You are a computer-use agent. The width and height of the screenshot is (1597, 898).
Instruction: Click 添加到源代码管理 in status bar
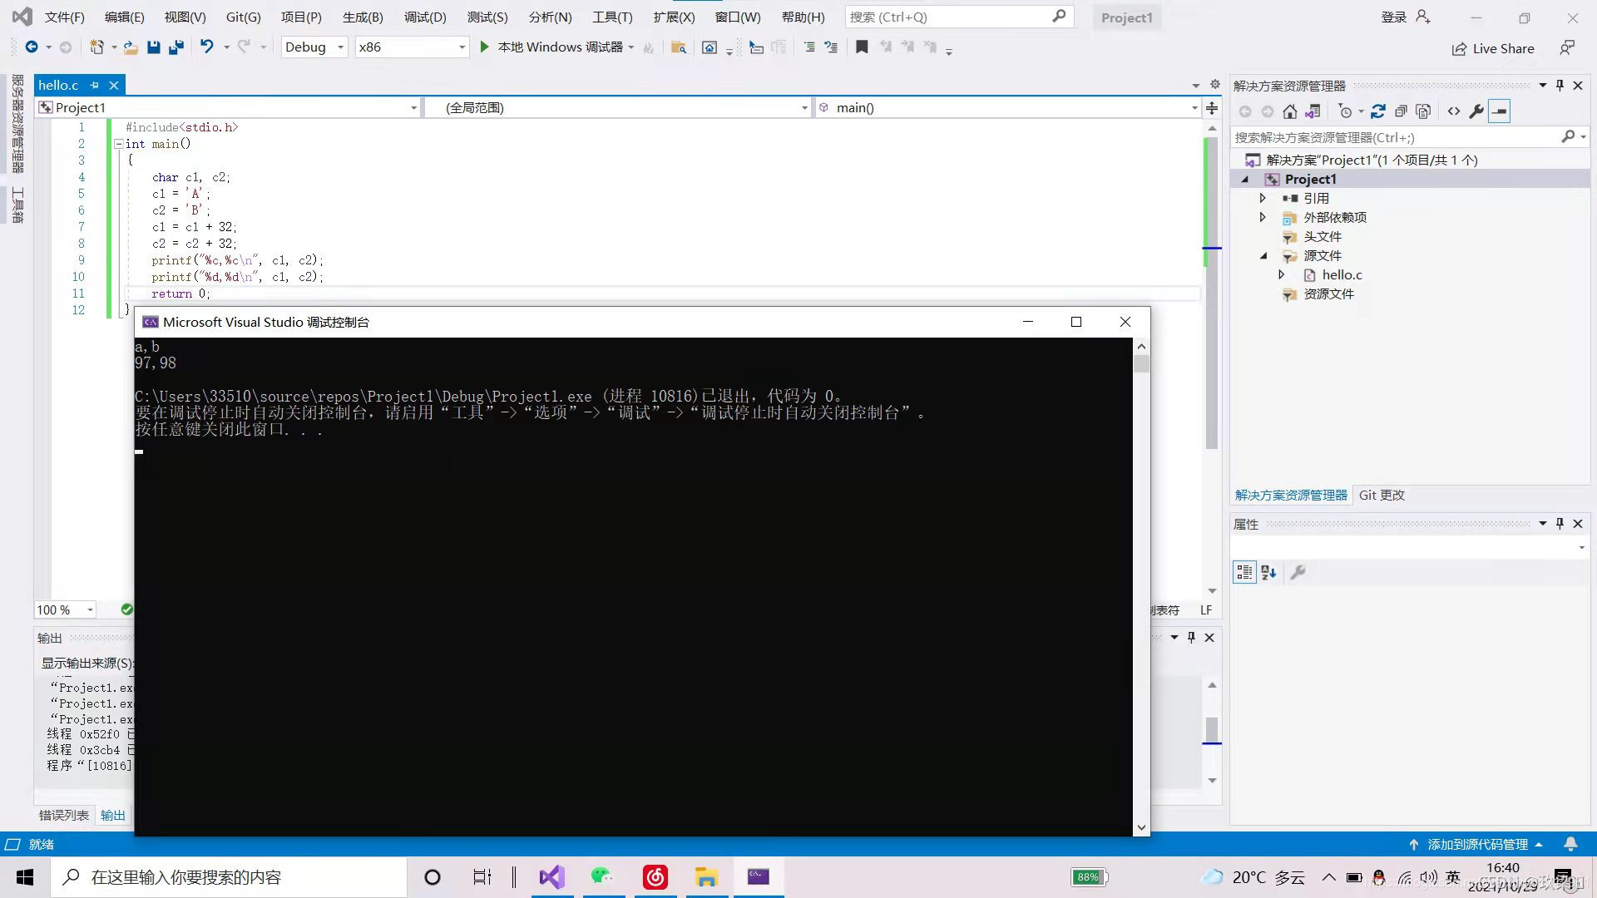click(1477, 844)
